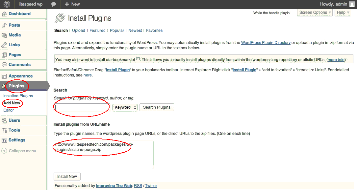Open the Twitter link
This screenshot has width=357, height=190.
click(x=151, y=186)
